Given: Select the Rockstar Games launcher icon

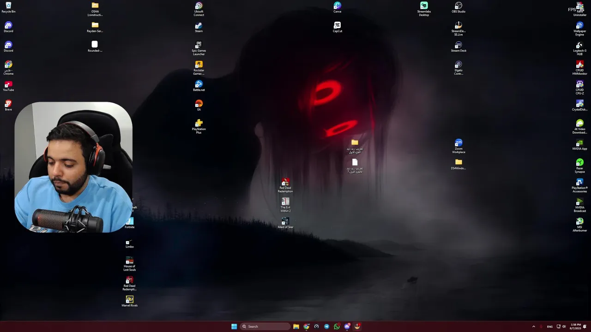Looking at the screenshot, I should 199,68.
